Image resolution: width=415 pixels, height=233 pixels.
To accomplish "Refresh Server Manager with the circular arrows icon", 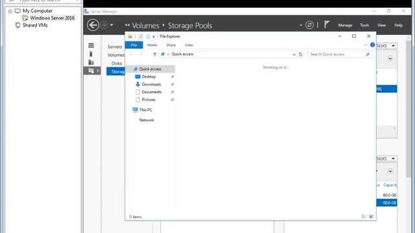I will [x=309, y=25].
